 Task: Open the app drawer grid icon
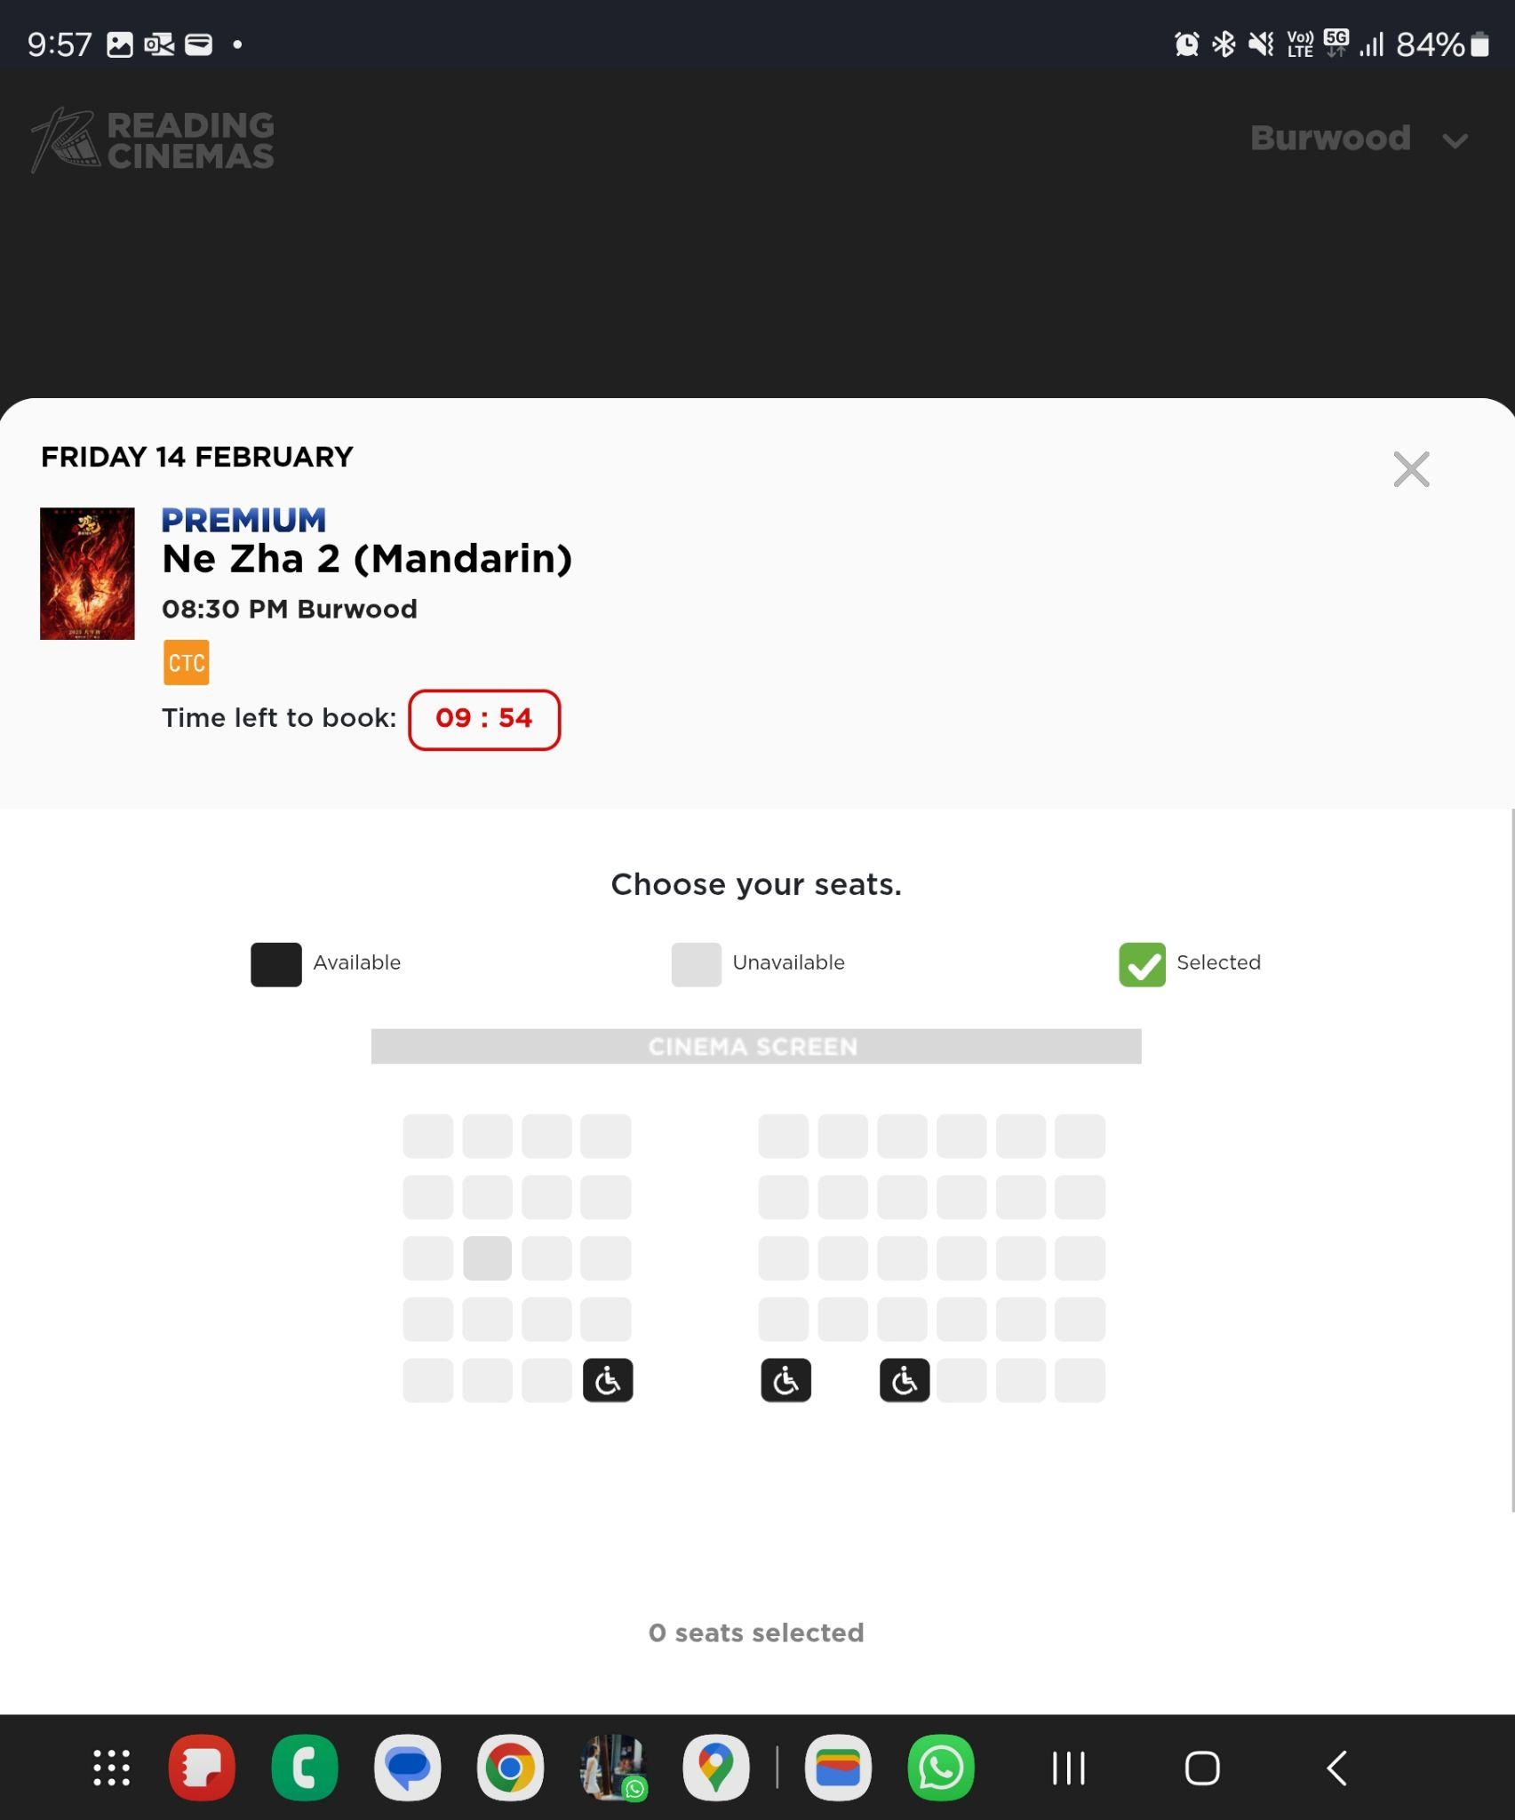[112, 1768]
